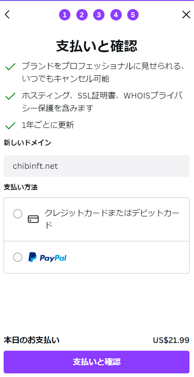
Task: Close the payment dialog with X
Action: 186,15
